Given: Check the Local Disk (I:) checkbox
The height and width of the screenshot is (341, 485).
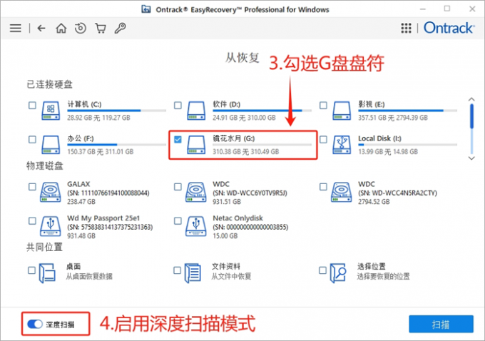Looking at the screenshot, I should tap(323, 139).
